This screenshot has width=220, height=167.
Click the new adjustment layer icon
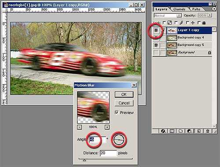[190, 131]
